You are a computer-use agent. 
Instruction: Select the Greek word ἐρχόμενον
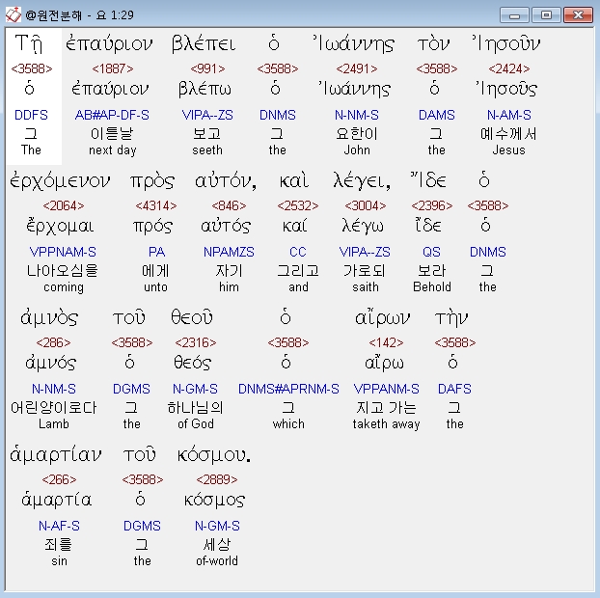[60, 181]
